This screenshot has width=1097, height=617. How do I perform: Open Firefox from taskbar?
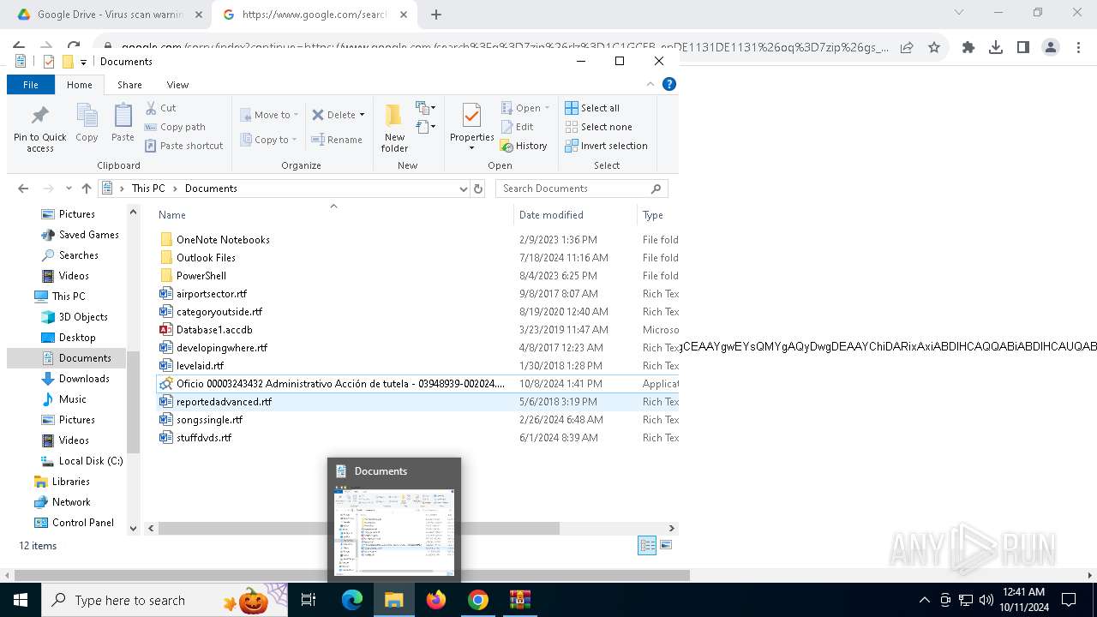point(436,600)
